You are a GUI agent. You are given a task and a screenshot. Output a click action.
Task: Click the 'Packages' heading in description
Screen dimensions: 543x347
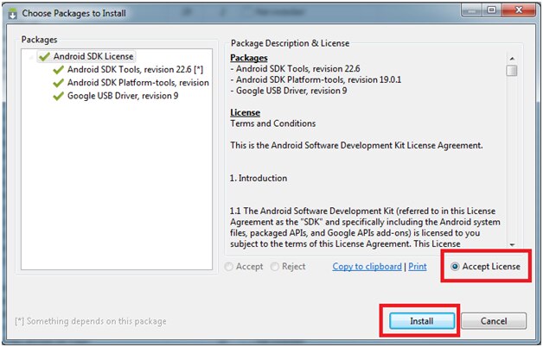pyautogui.click(x=249, y=58)
